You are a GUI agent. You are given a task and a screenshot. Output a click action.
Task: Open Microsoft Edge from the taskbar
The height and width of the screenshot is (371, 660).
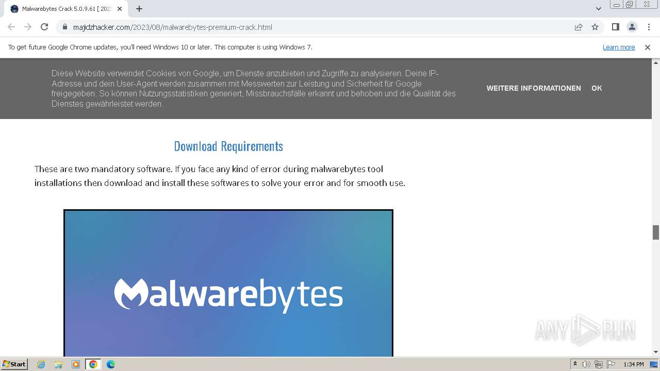coord(111,364)
